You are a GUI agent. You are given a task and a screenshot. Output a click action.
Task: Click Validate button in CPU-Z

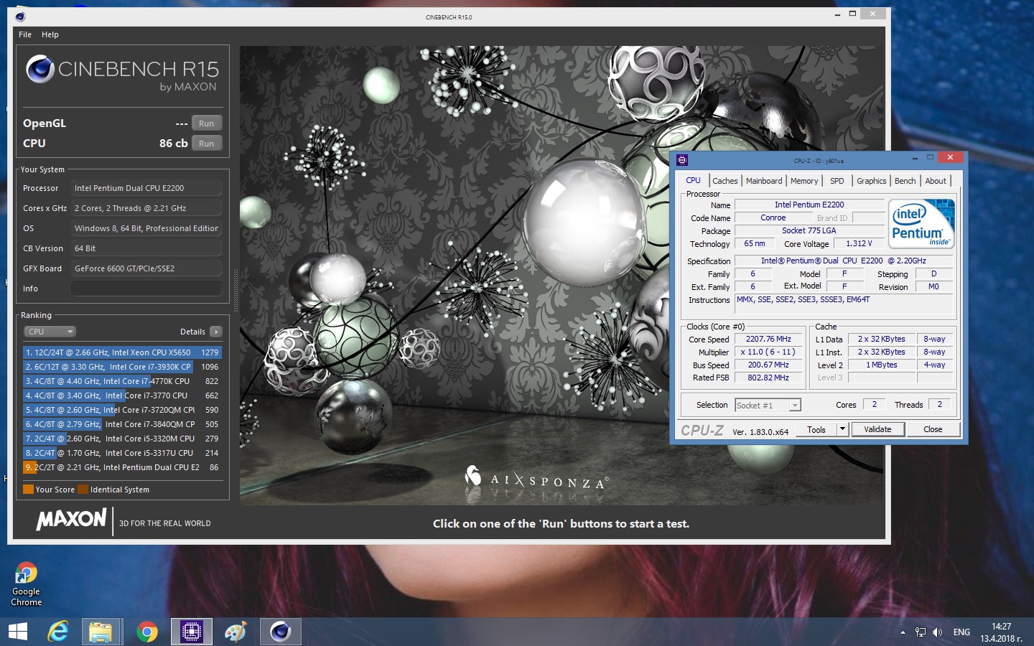click(877, 429)
